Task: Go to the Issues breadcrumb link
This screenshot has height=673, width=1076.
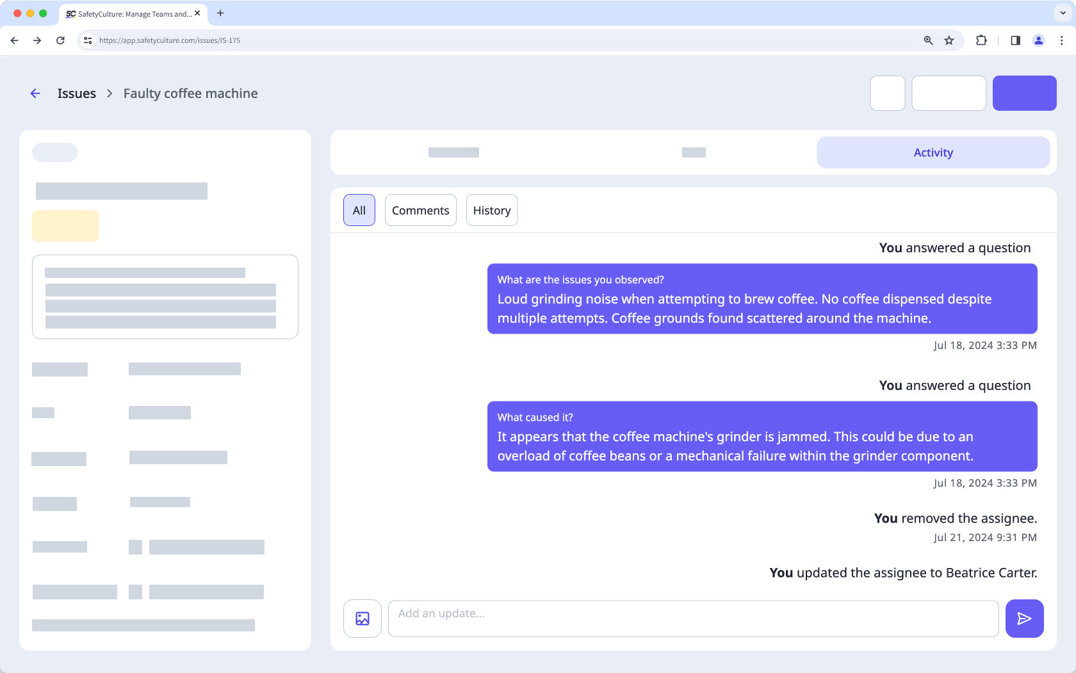Action: click(x=76, y=93)
